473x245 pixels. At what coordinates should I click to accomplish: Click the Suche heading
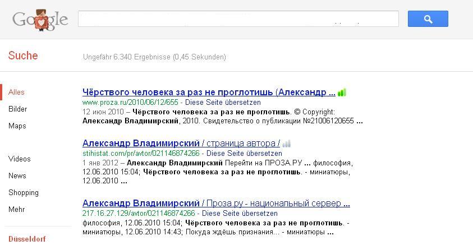23,56
